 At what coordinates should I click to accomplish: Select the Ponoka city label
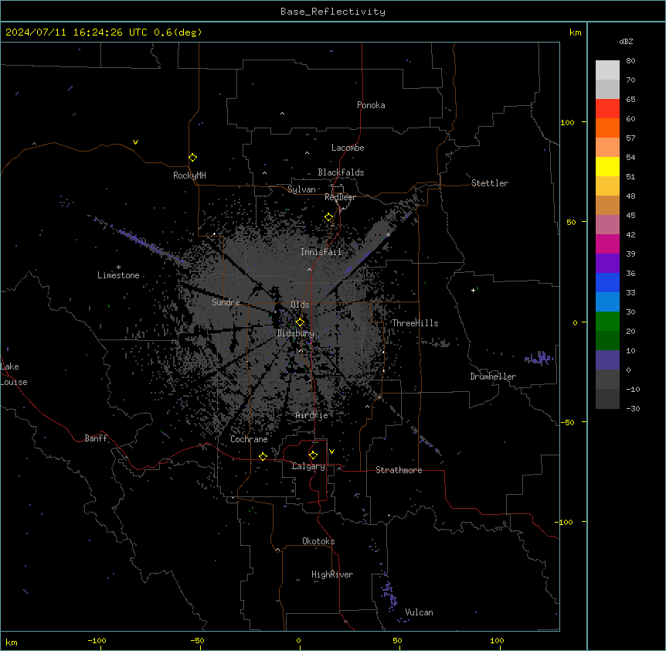(x=371, y=105)
